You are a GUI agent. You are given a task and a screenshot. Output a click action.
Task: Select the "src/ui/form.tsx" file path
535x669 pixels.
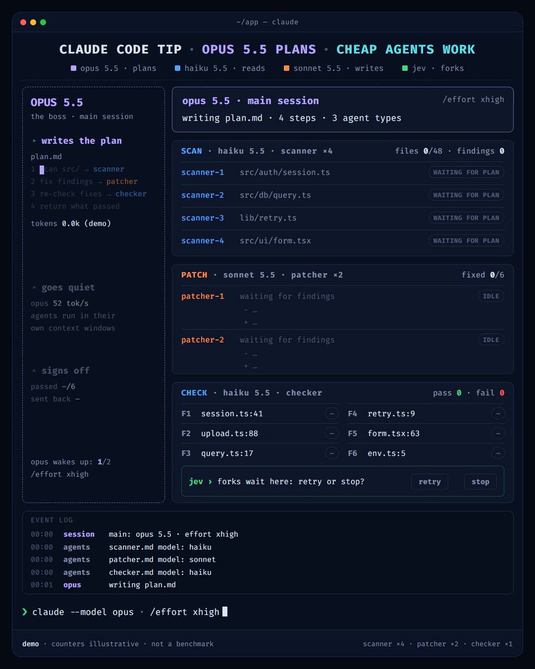click(x=275, y=241)
